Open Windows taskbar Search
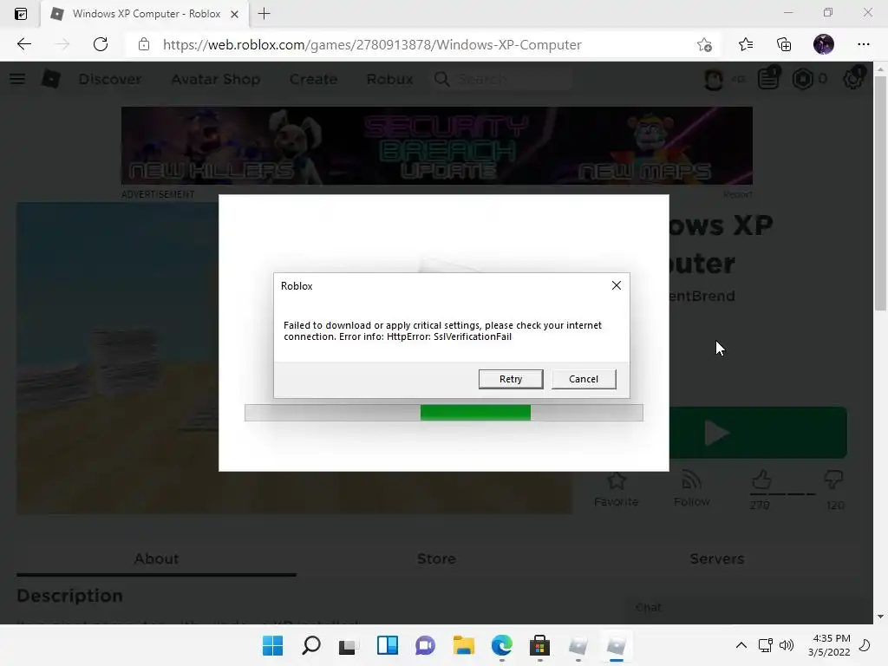This screenshot has height=666, width=888. [x=311, y=645]
